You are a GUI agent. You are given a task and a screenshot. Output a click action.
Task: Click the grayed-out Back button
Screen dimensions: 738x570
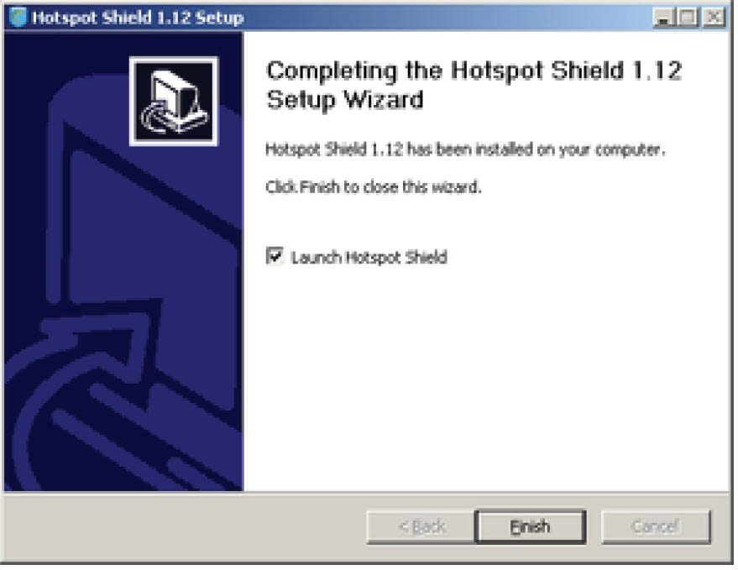421,526
